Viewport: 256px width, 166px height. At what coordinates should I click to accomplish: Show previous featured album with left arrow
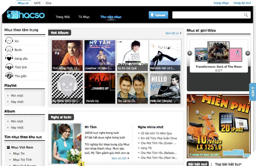pyautogui.click(x=189, y=53)
